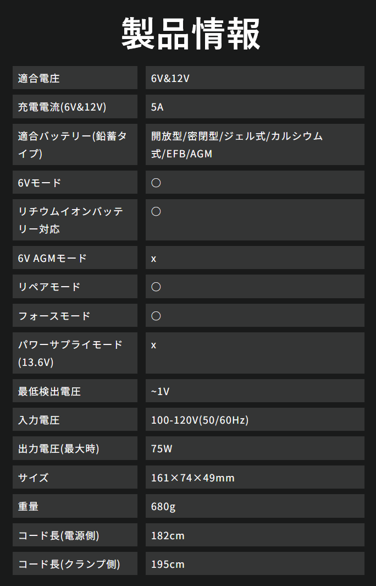
Task: Click the circle mark for フォースモード
Action: [156, 316]
